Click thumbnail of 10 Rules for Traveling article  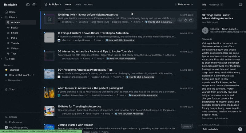point(50,111)
